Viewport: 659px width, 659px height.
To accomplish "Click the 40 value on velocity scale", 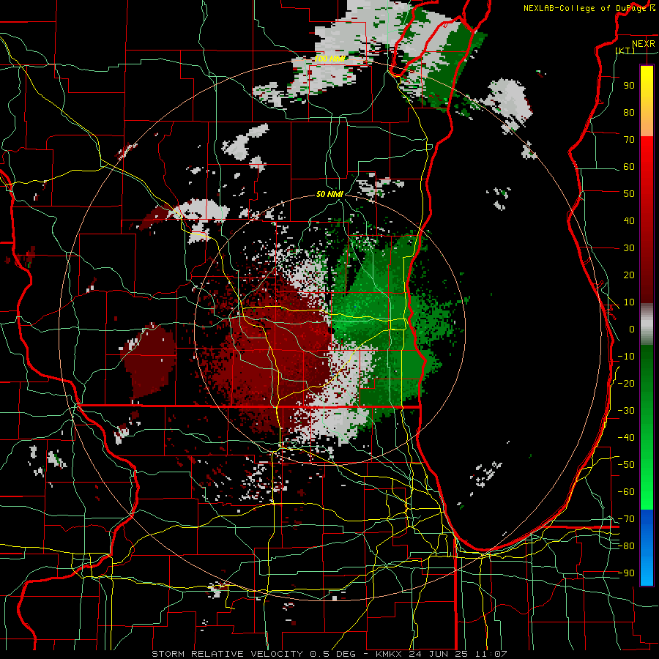I will tap(629, 220).
